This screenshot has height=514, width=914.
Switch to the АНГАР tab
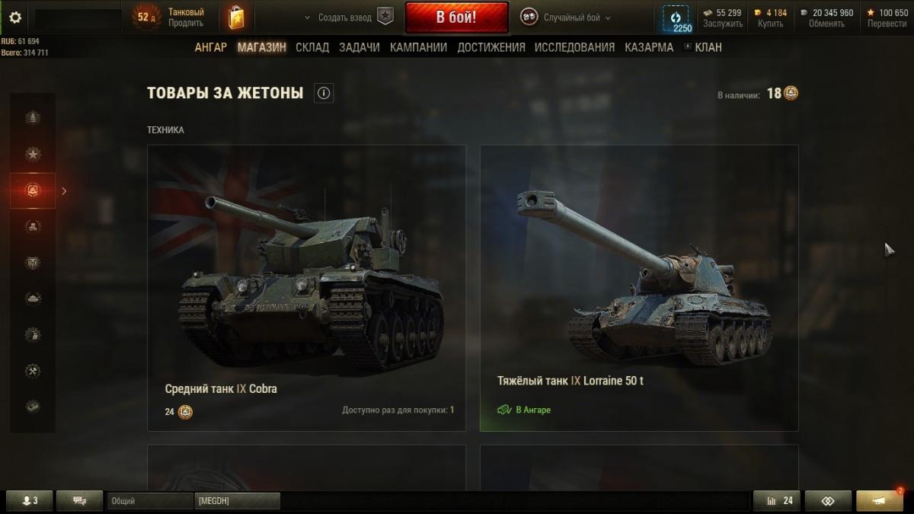[211, 47]
